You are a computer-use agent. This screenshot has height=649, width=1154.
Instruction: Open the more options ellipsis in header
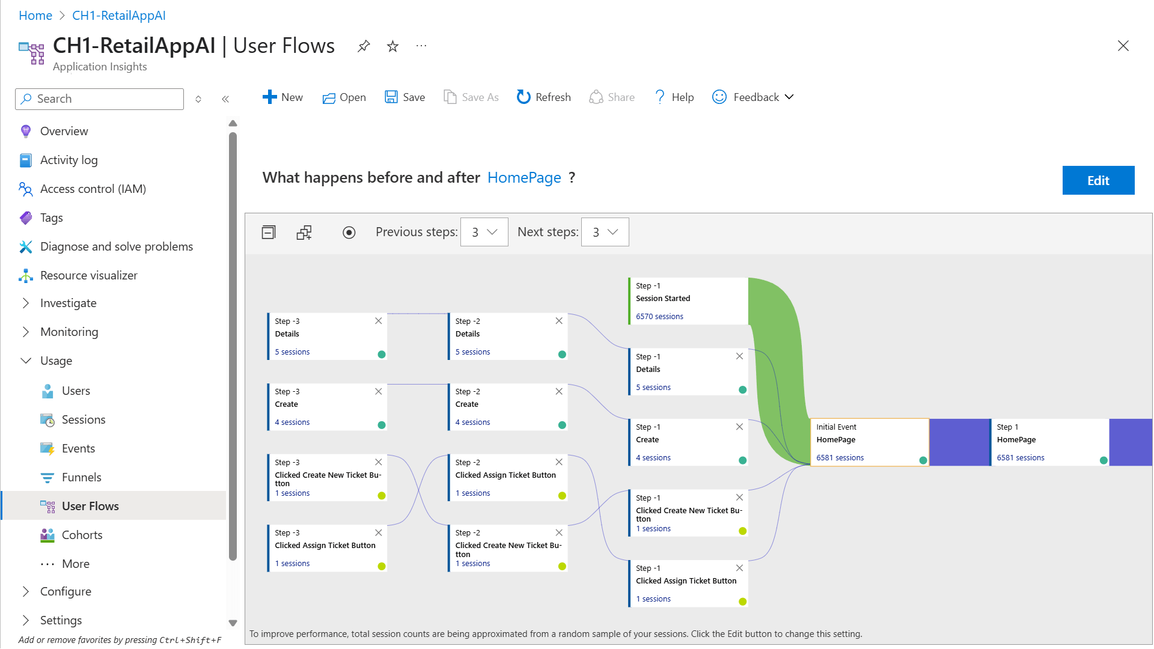pos(421,46)
